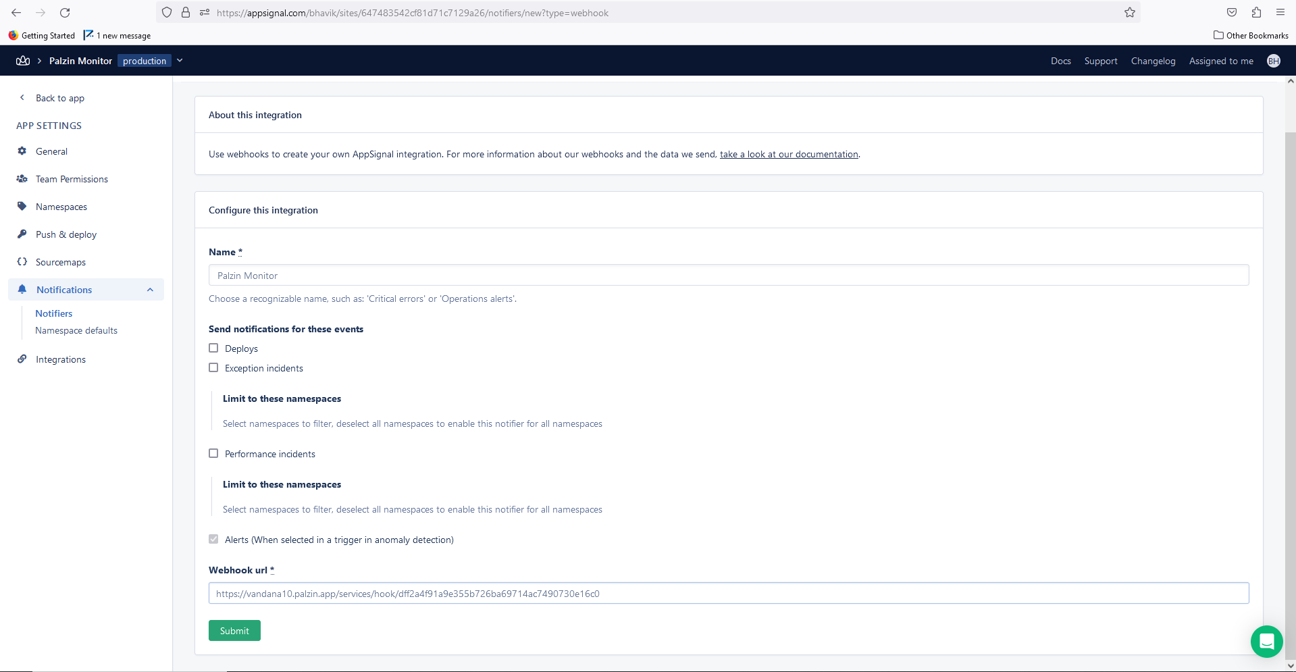1296x672 pixels.
Task: Open the intercom chat bubble icon
Action: (1266, 641)
